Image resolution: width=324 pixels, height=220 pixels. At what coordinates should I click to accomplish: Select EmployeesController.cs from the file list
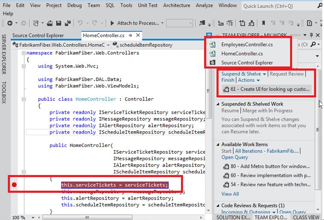[247, 44]
